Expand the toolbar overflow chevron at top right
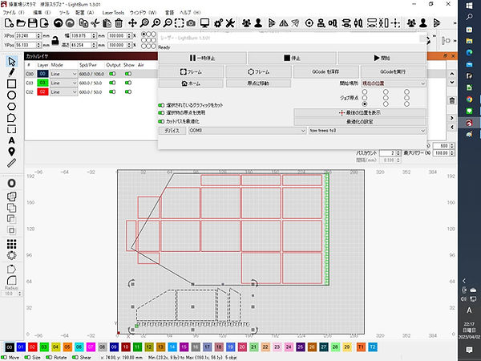Viewport: 481px width, 361px height. tap(455, 23)
